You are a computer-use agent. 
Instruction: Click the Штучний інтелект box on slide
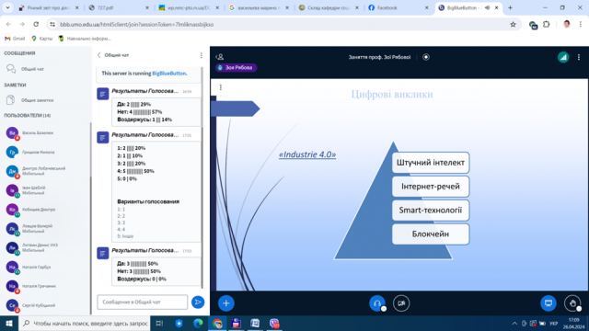pyautogui.click(x=431, y=163)
